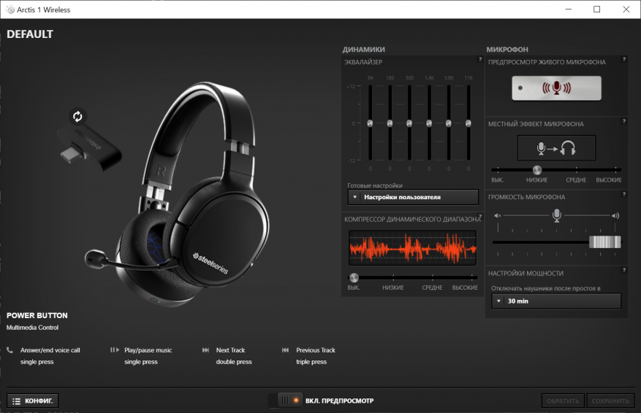Minimize the Arctis 1 Wireless window
This screenshot has width=641, height=413.
[x=568, y=9]
